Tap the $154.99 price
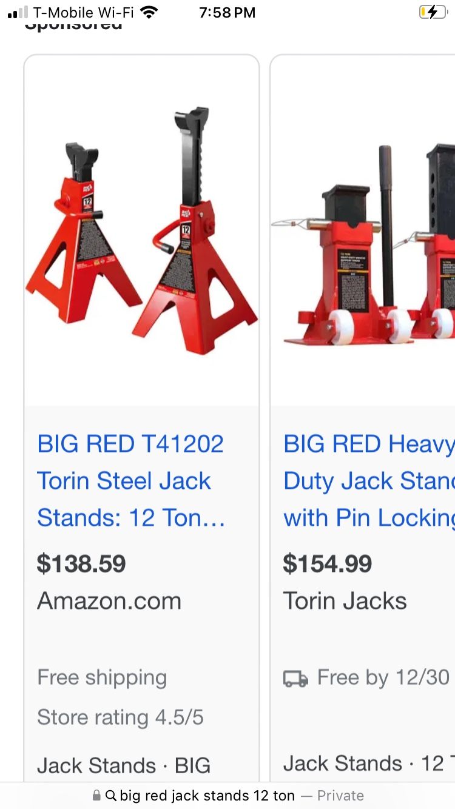The image size is (455, 809). coord(328,564)
